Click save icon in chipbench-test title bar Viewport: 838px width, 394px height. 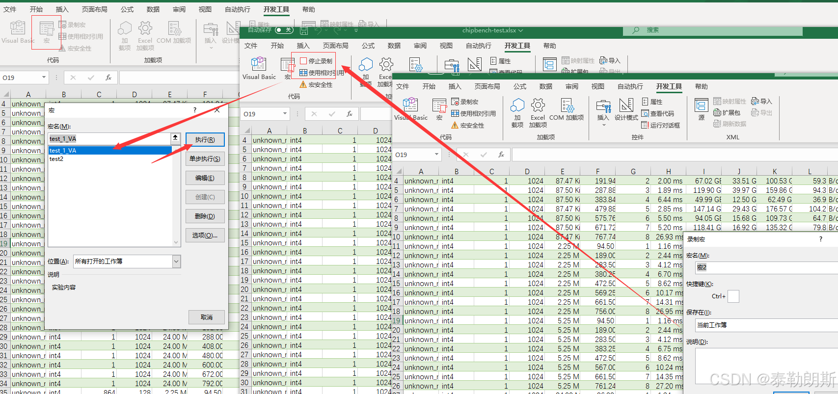coord(304,30)
